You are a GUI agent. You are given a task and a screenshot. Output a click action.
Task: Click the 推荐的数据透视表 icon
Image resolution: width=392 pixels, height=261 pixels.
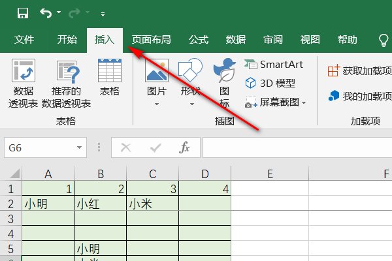tap(68, 71)
